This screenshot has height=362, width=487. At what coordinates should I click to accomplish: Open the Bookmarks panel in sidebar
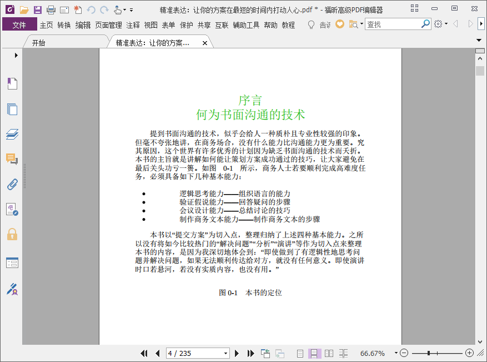(12, 84)
